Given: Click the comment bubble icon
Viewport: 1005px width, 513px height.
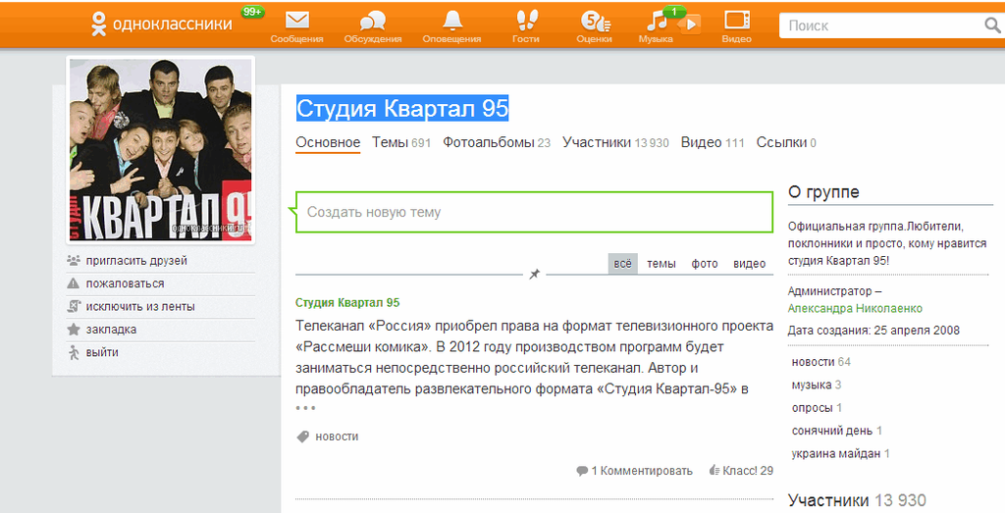Looking at the screenshot, I should tap(582, 472).
